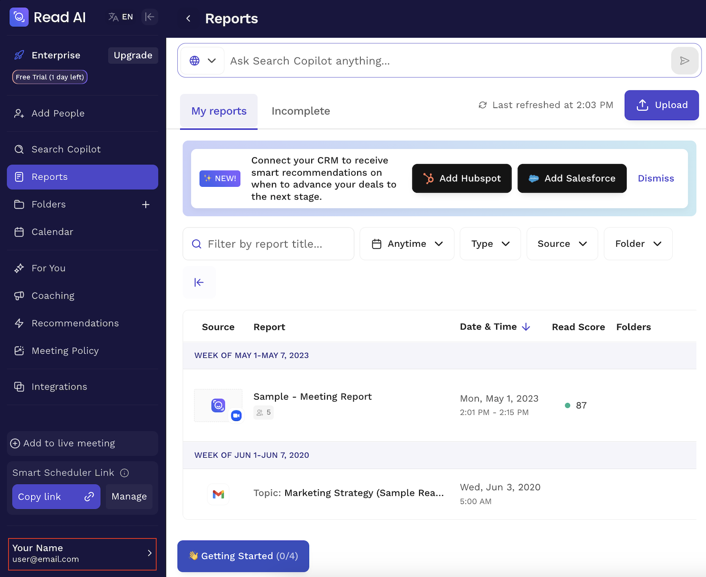Click the Add Hubspot button
This screenshot has width=706, height=577.
(x=462, y=179)
